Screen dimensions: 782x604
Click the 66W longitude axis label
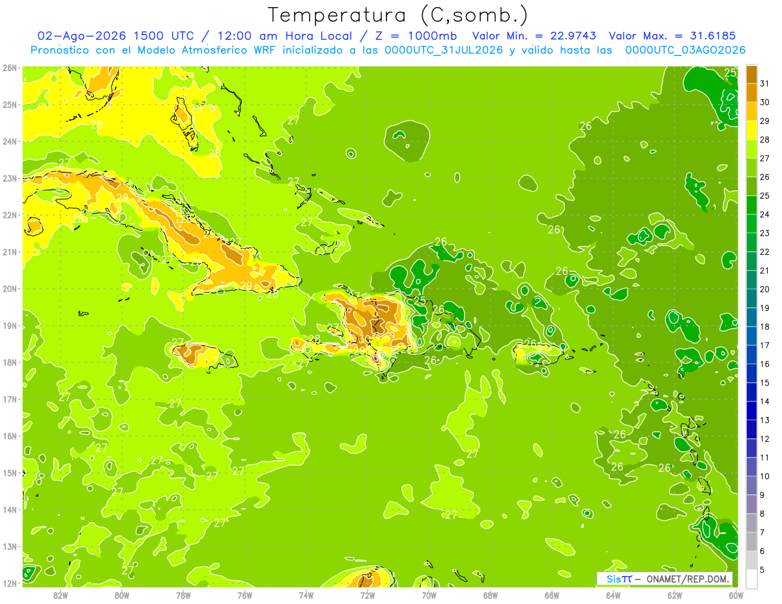552,595
